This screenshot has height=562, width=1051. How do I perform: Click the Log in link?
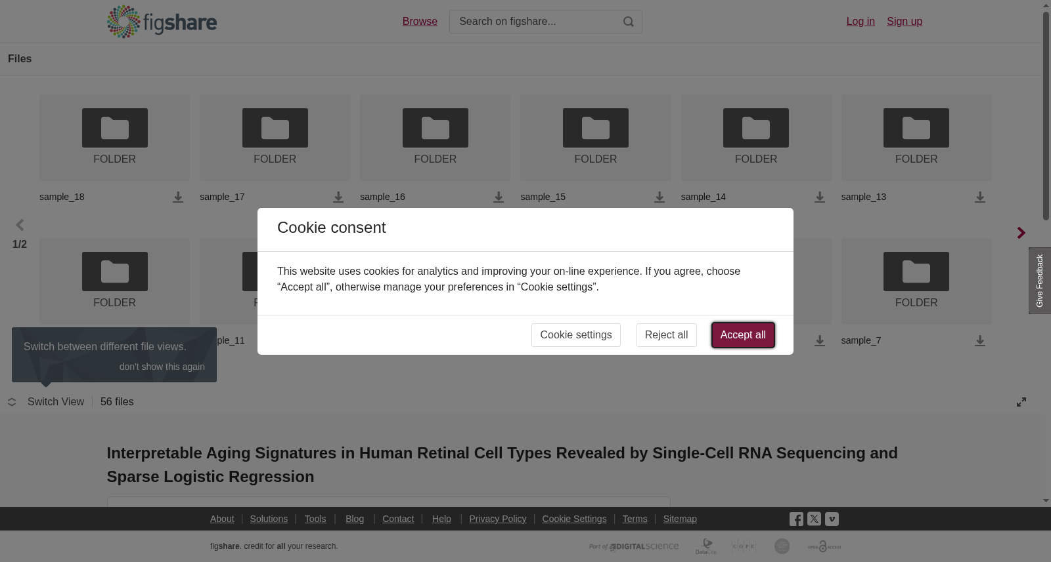click(861, 22)
